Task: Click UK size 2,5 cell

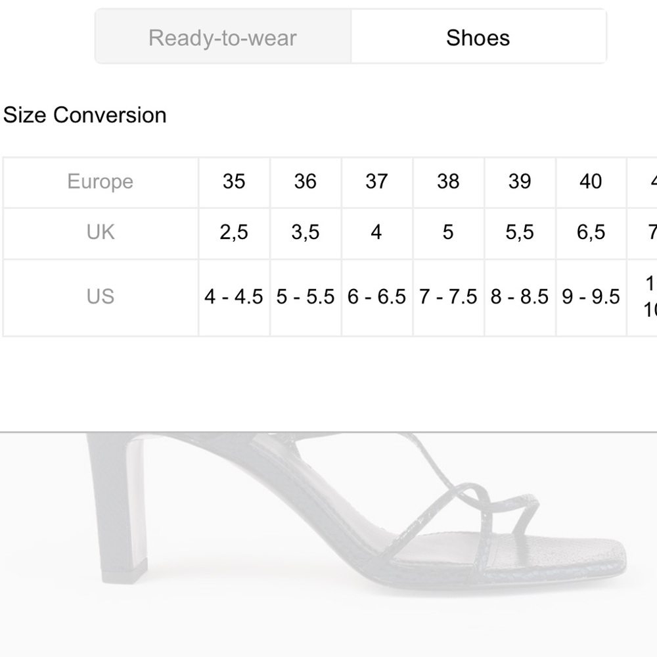Action: 234,232
